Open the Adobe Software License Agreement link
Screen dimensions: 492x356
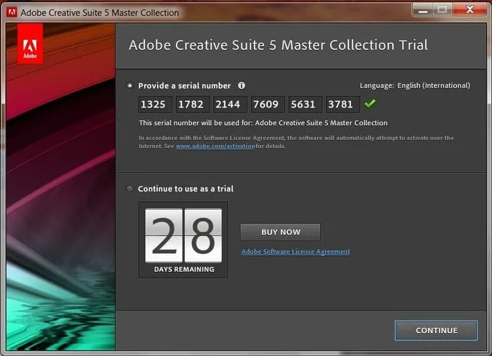pos(295,252)
